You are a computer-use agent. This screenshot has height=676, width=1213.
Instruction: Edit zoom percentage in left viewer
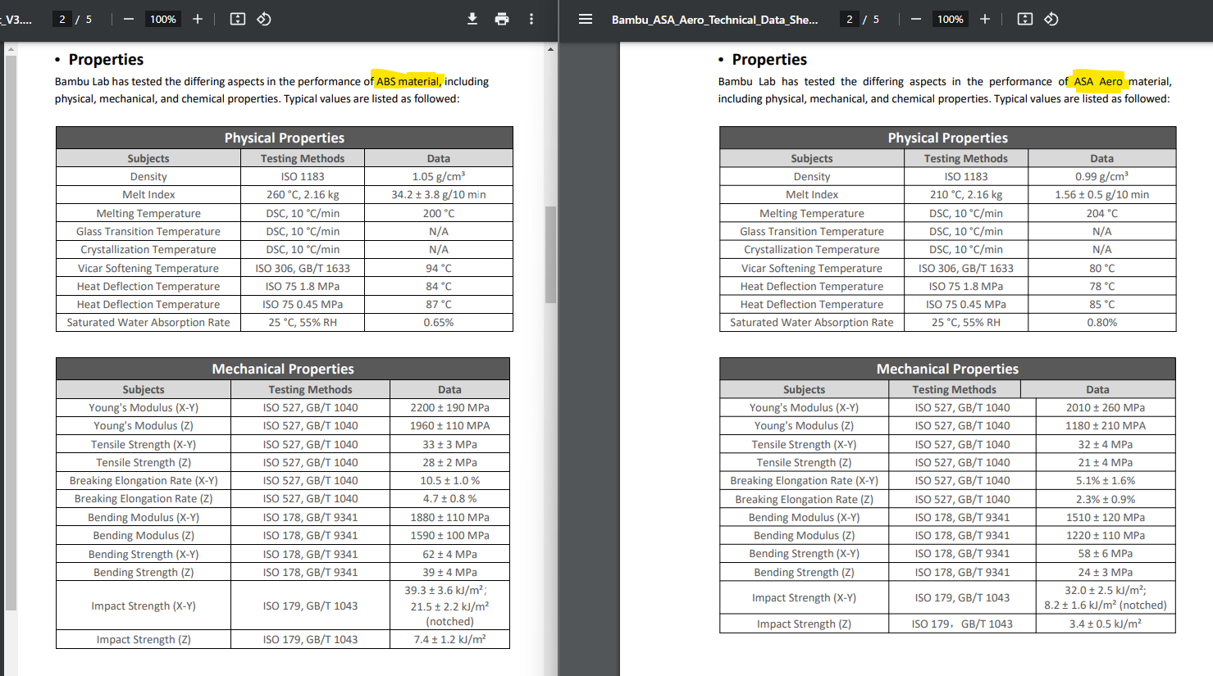tap(162, 19)
